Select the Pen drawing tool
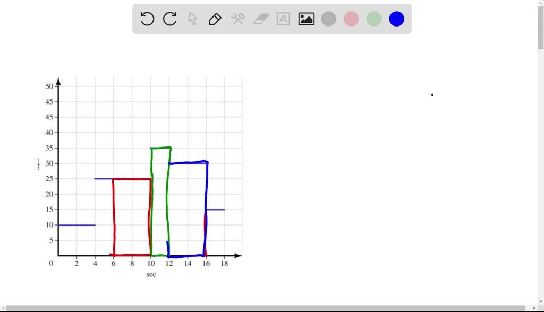 pos(215,19)
